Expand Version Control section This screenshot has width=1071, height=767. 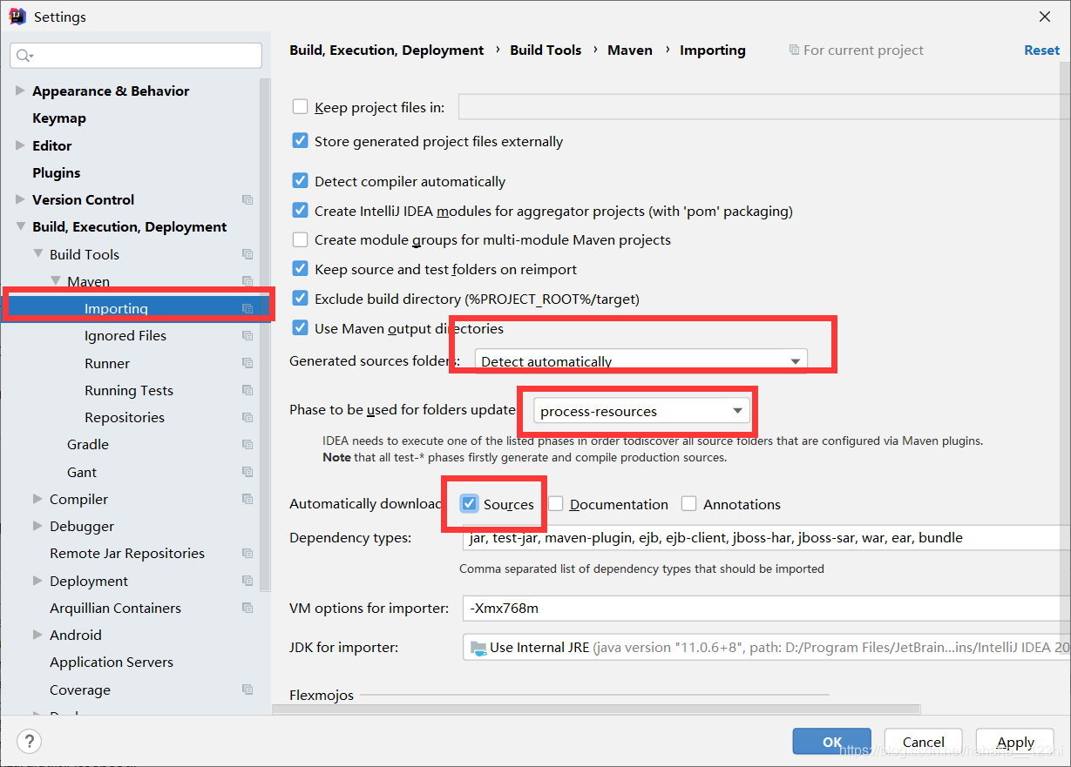pos(20,199)
